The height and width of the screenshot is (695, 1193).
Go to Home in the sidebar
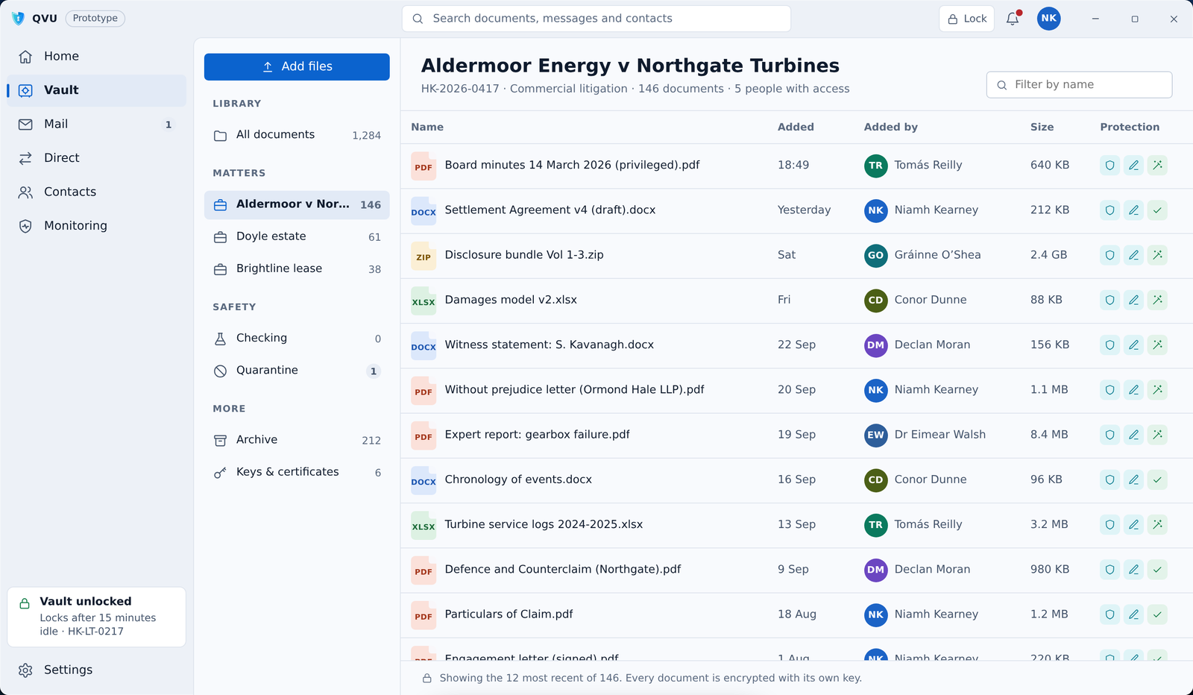point(97,56)
